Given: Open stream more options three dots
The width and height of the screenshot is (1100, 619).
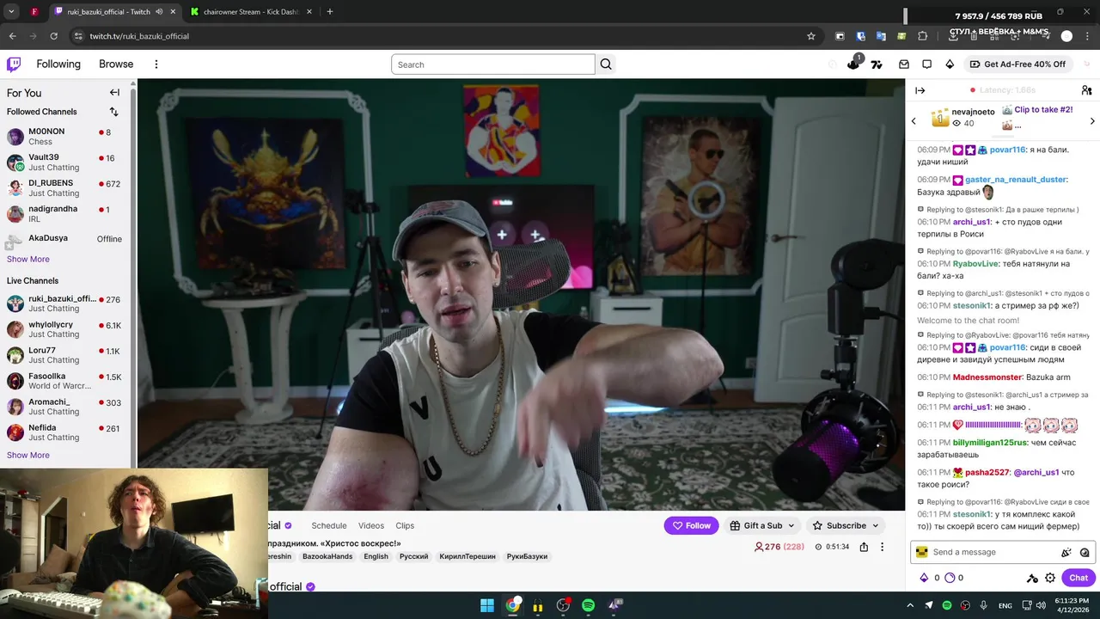Looking at the screenshot, I should click(x=882, y=547).
